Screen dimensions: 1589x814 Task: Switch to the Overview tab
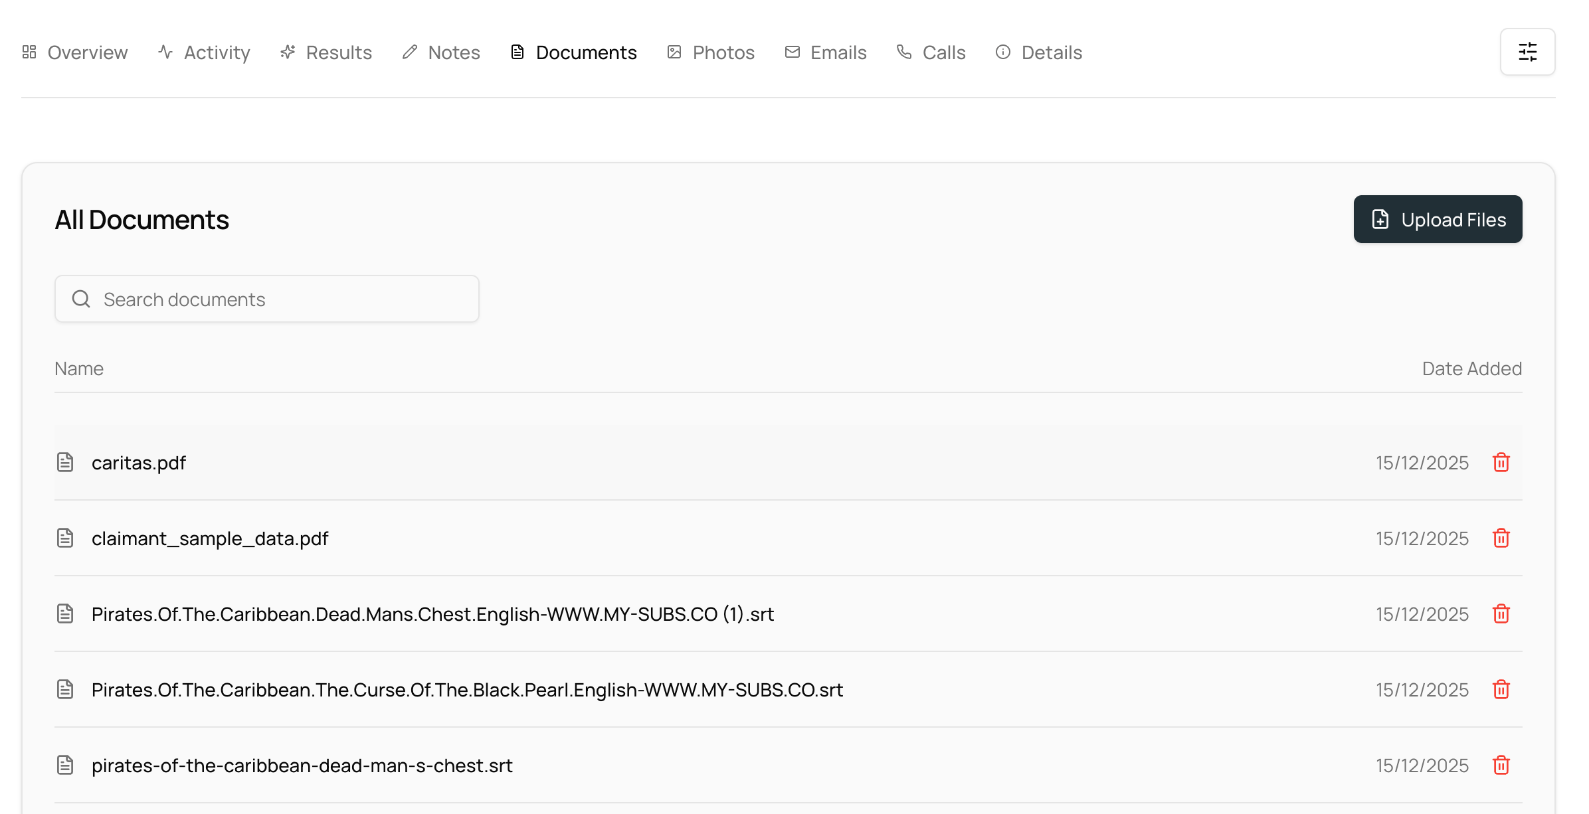click(x=74, y=52)
